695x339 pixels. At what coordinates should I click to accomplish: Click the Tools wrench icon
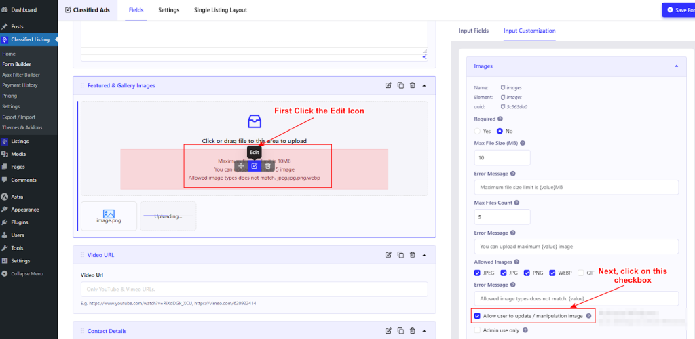pyautogui.click(x=5, y=248)
